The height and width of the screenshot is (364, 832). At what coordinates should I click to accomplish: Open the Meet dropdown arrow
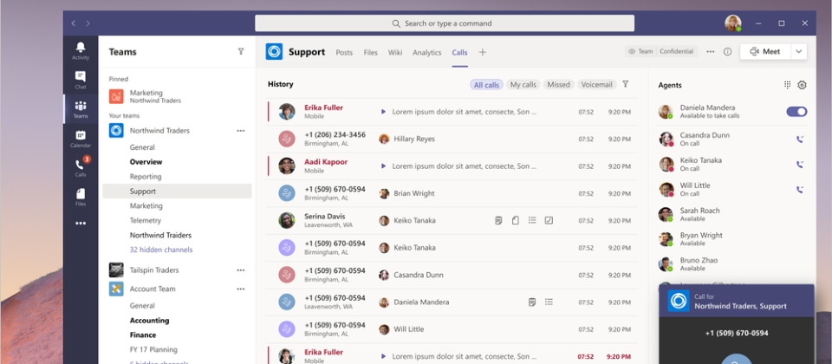click(x=799, y=51)
